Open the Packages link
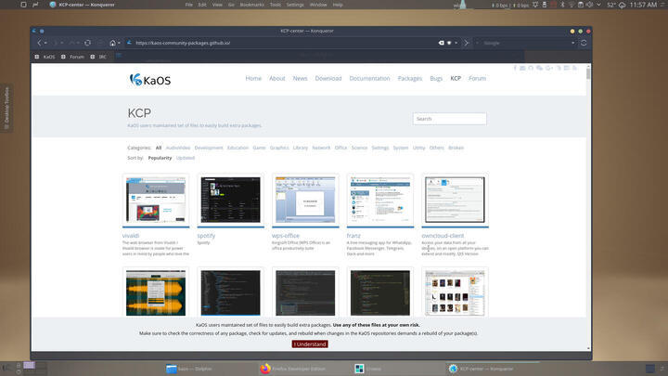Screen dimensions: 668x376 coord(410,78)
